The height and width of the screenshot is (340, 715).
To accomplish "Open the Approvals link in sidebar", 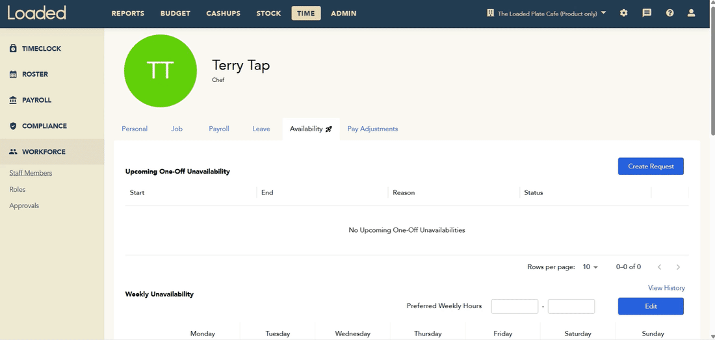I will [24, 205].
